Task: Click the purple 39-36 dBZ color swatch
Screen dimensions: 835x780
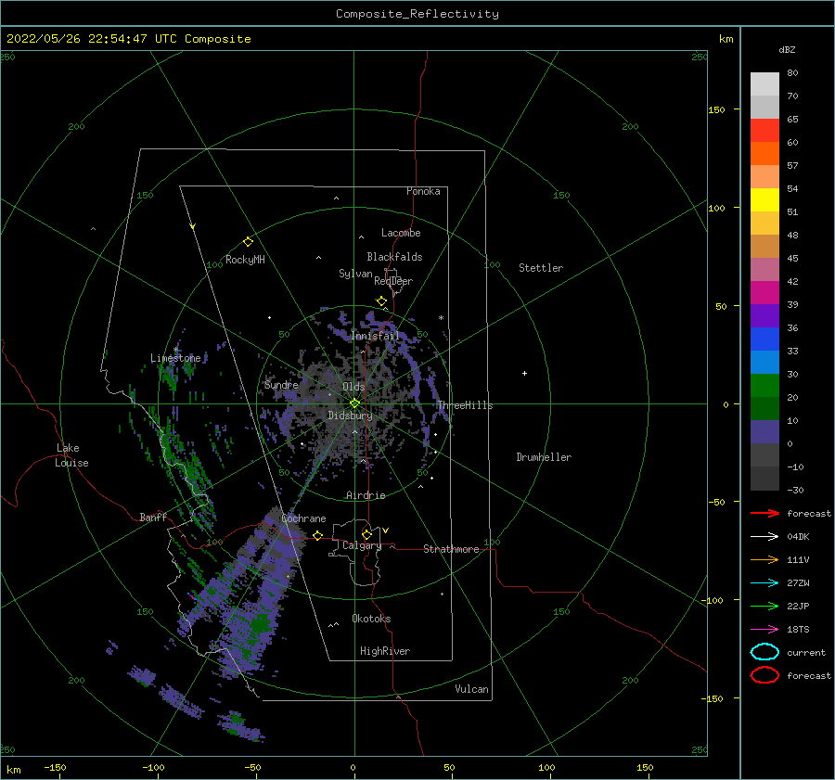Action: point(764,315)
